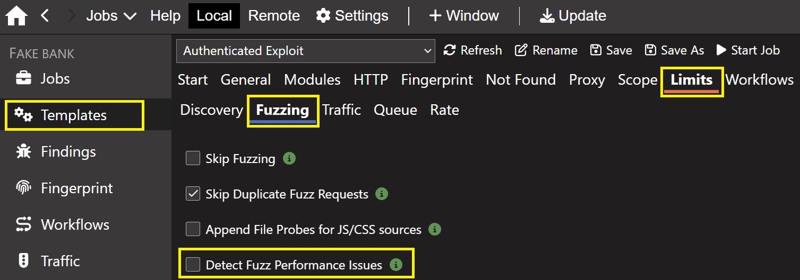Screen dimensions: 800x280
Task: Click the Save As button
Action: (x=674, y=50)
